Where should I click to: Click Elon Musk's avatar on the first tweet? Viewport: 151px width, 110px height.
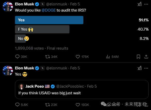pyautogui.click(x=8, y=6)
